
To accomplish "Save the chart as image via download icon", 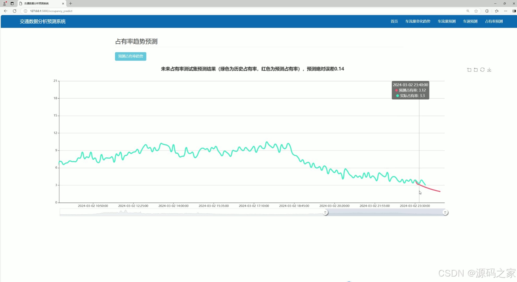I will [489, 70].
